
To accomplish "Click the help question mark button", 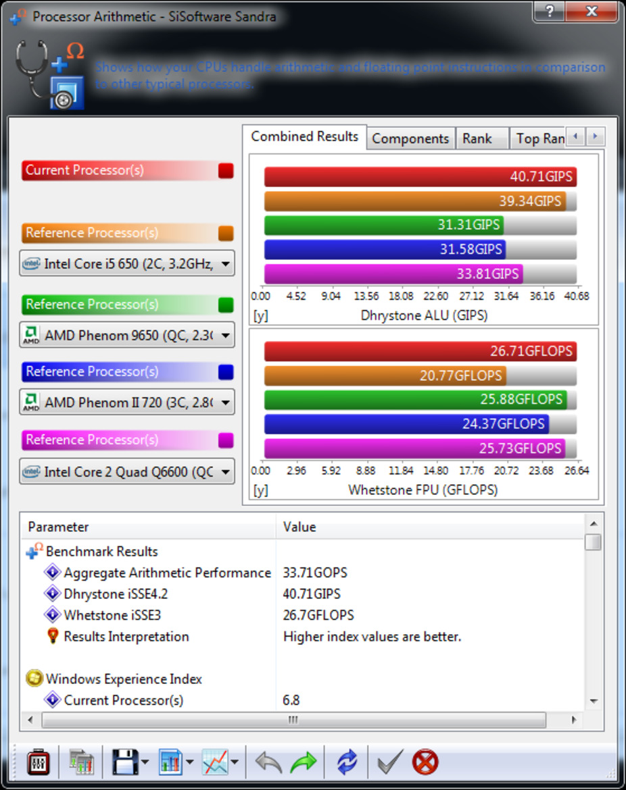I will (550, 11).
